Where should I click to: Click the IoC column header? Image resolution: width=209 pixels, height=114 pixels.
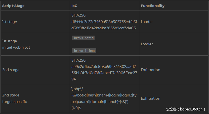pyautogui.click(x=74, y=6)
